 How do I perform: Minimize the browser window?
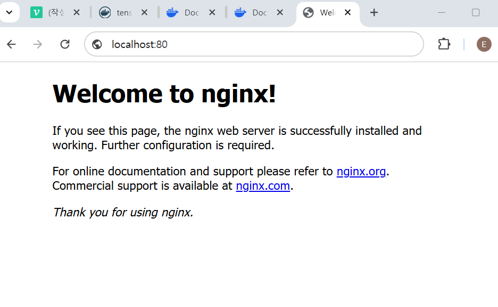click(x=442, y=12)
